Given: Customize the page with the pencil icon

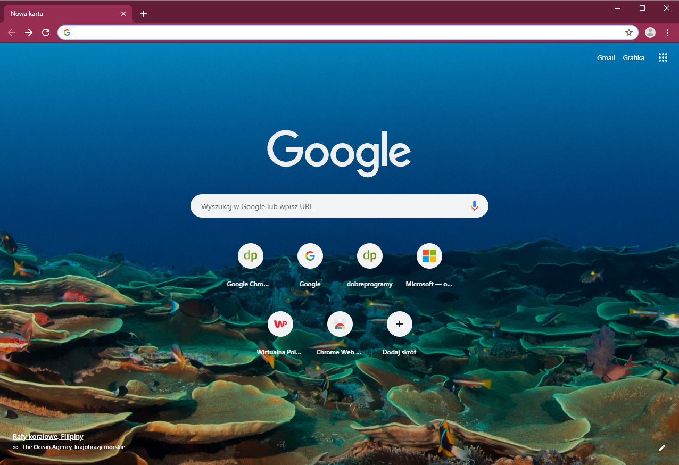Looking at the screenshot, I should pos(662,448).
